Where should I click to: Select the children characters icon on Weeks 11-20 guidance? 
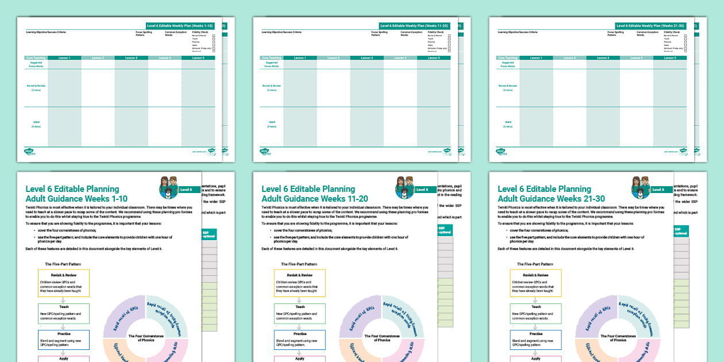[x=404, y=187]
